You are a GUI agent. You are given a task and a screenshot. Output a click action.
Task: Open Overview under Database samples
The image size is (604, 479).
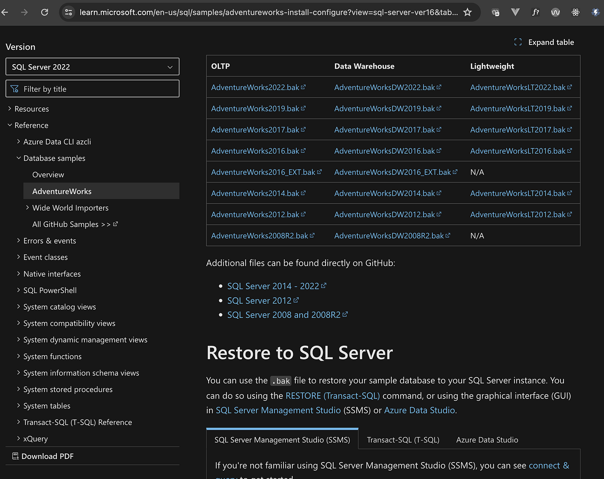(x=48, y=175)
